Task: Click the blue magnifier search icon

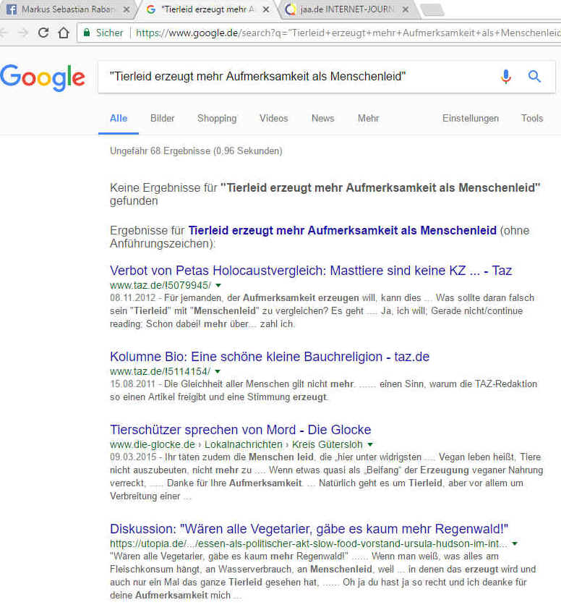Action: coord(534,77)
